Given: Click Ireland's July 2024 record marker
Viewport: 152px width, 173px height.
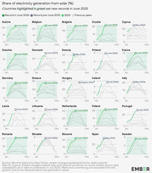Looking at the screenshot, I should [107, 82].
